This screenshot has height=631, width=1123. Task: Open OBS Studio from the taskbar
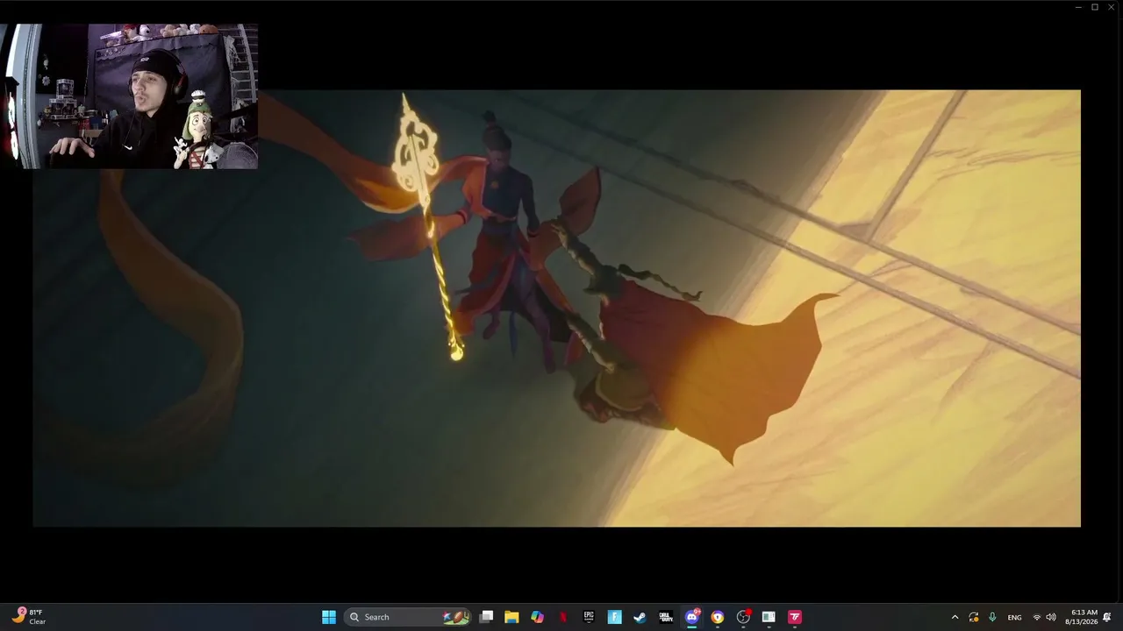pyautogui.click(x=743, y=617)
